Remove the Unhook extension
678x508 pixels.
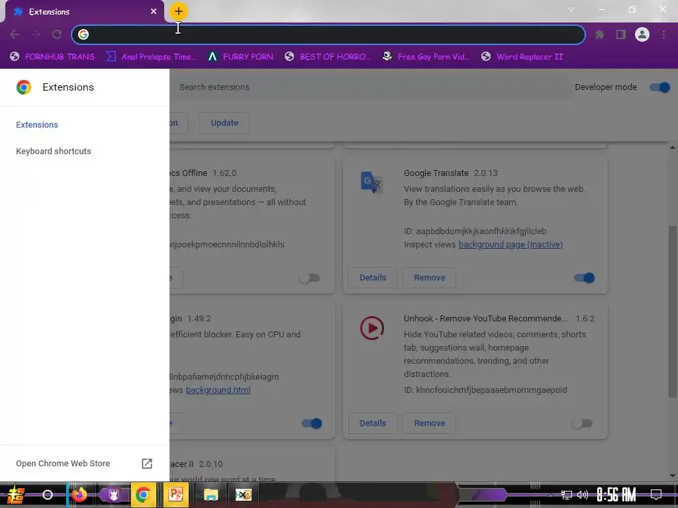[x=429, y=423]
